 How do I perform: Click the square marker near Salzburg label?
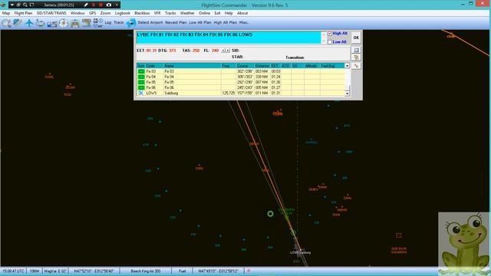tap(399, 235)
